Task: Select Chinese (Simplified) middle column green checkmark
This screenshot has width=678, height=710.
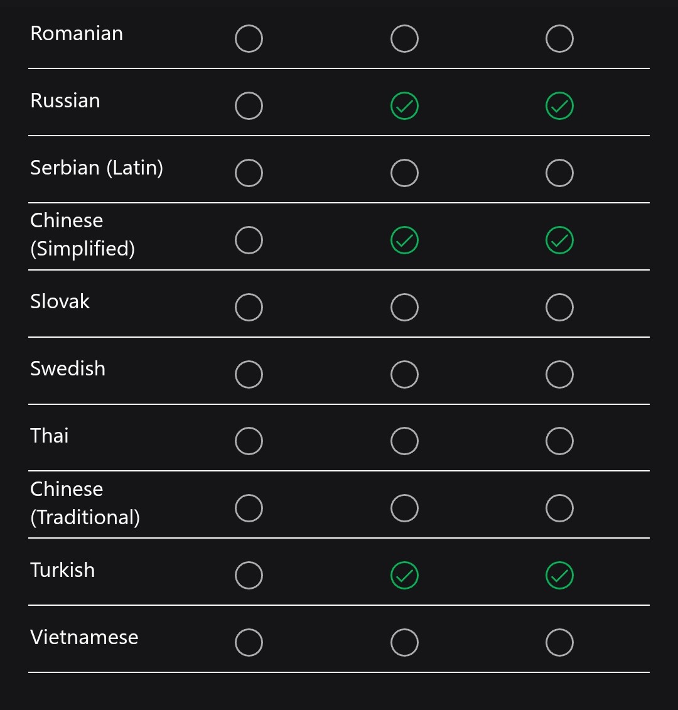Action: [x=404, y=240]
